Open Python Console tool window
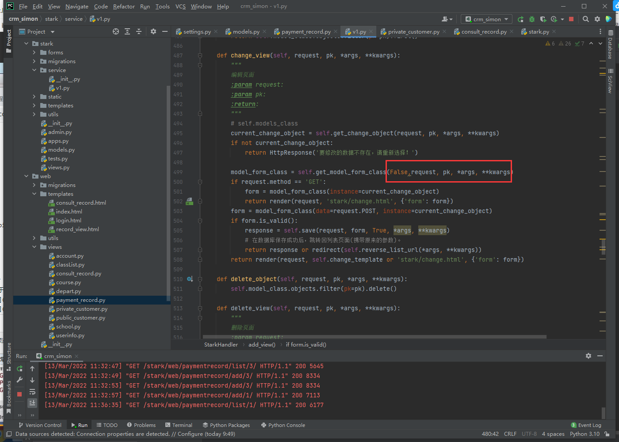This screenshot has height=442, width=619. point(283,425)
